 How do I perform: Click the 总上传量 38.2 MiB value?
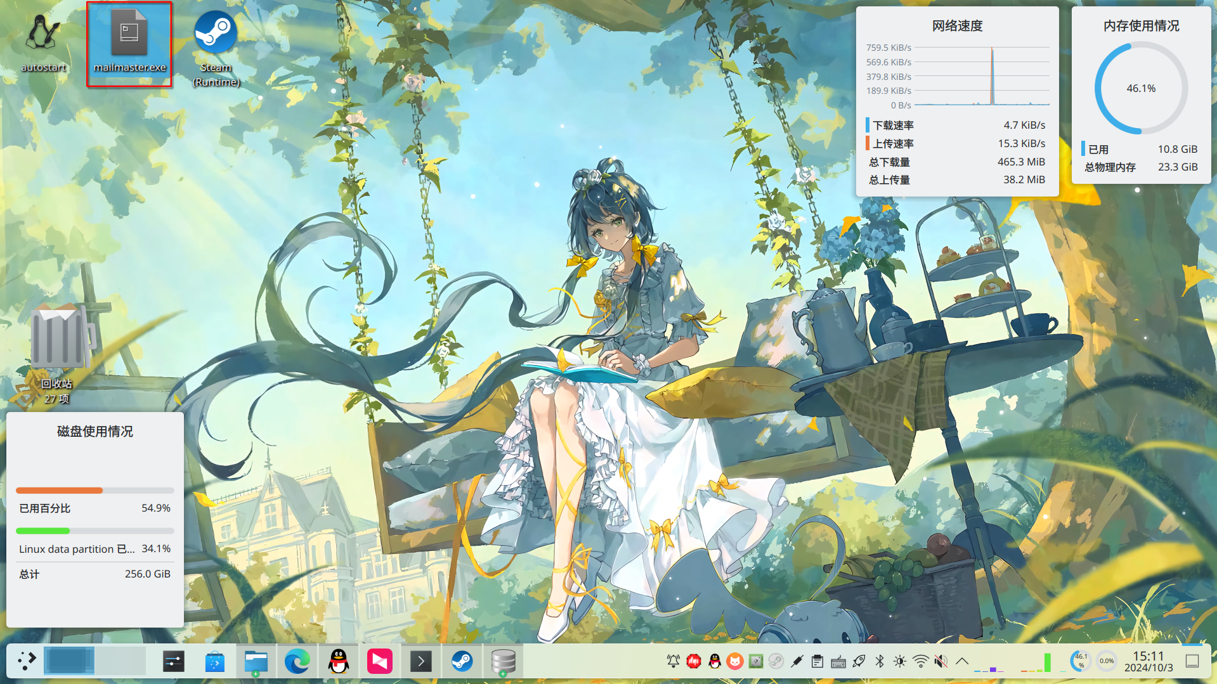point(1024,179)
